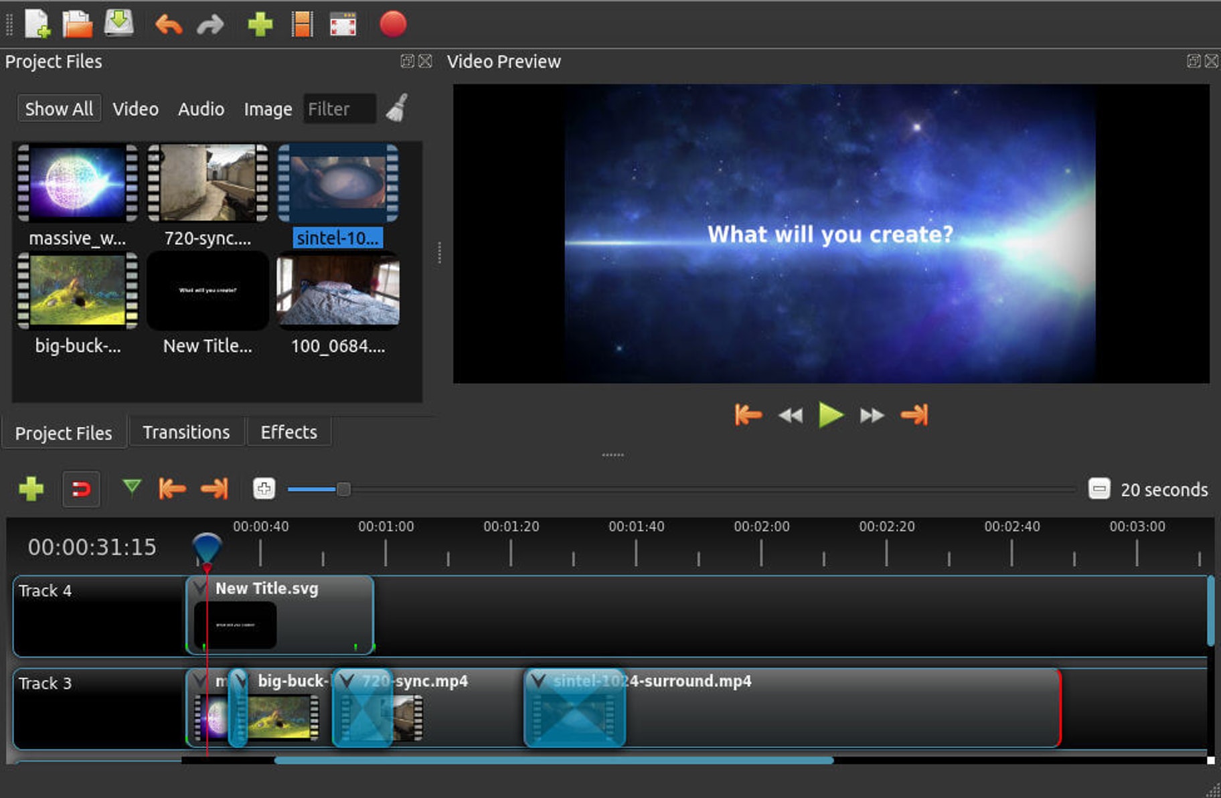Select the big-buck thumbnail in Project Files

click(x=76, y=291)
